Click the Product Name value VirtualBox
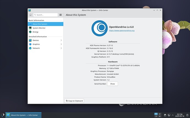The height and width of the screenshot is (118, 190). tap(111, 77)
